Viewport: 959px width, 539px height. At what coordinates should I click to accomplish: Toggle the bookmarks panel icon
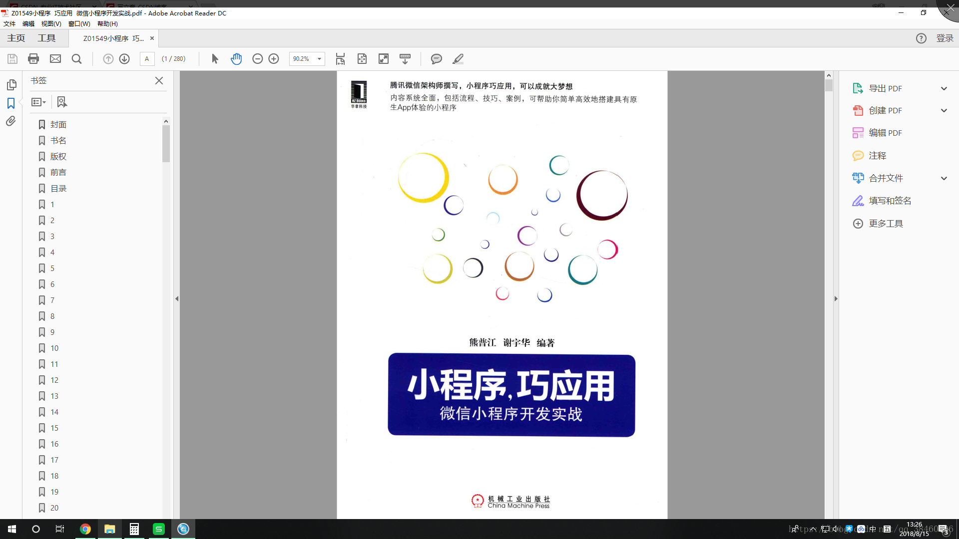[x=11, y=103]
